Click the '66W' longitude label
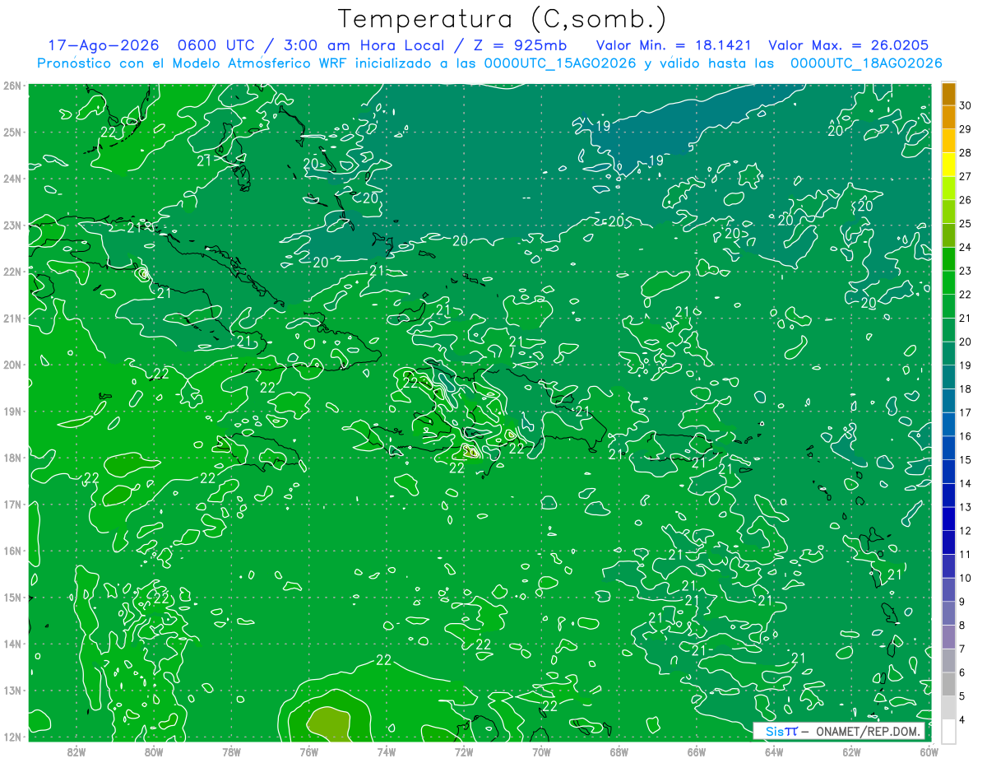Screen dimensions: 987x763 point(697,751)
